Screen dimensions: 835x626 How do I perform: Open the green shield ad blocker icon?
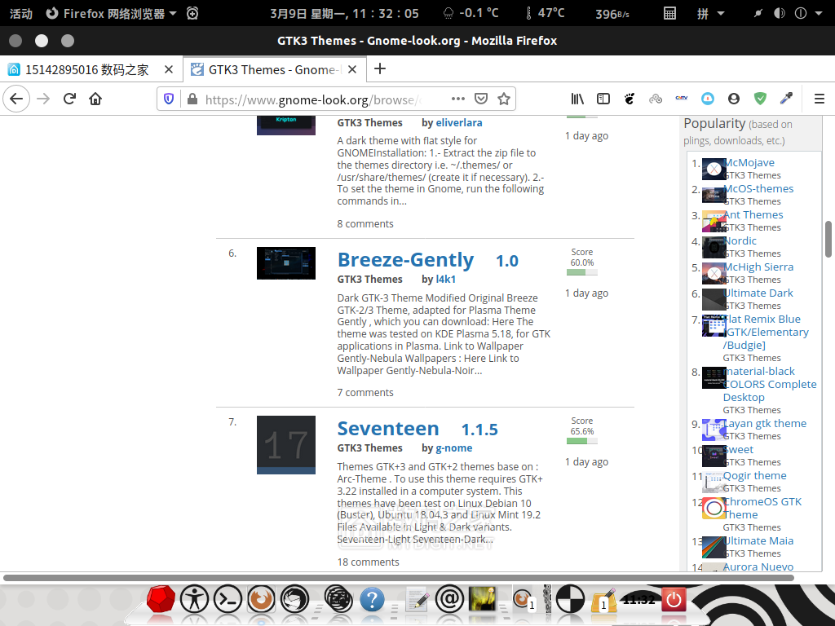click(760, 99)
